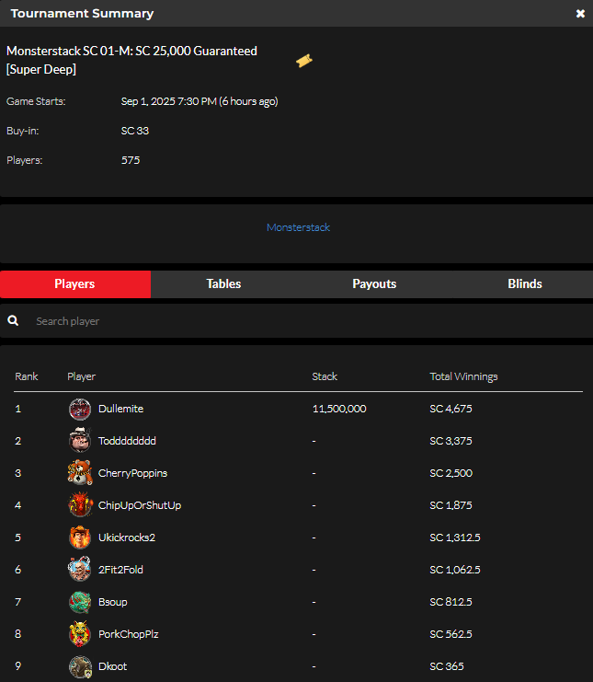Image resolution: width=593 pixels, height=682 pixels.
Task: Click winnings SC 562.5
Action: click(x=450, y=634)
